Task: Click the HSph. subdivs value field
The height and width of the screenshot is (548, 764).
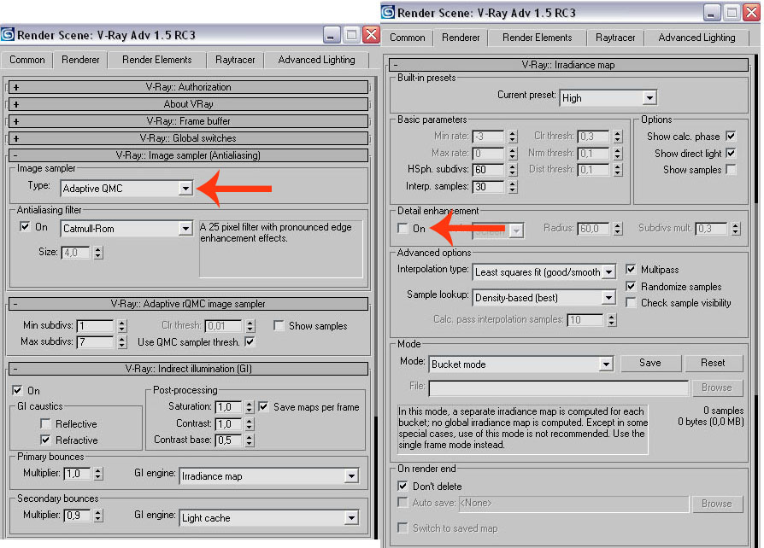Action: 488,169
